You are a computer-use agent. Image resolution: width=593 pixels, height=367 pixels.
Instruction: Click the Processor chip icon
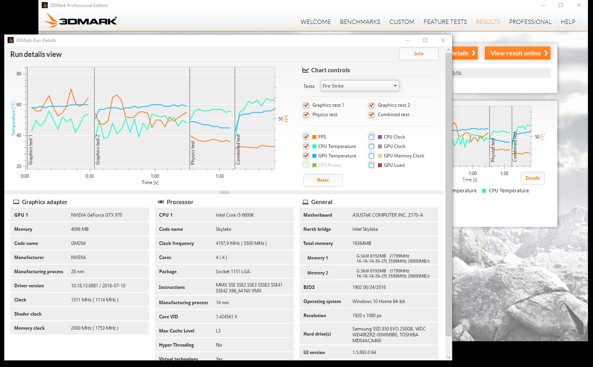coord(161,202)
